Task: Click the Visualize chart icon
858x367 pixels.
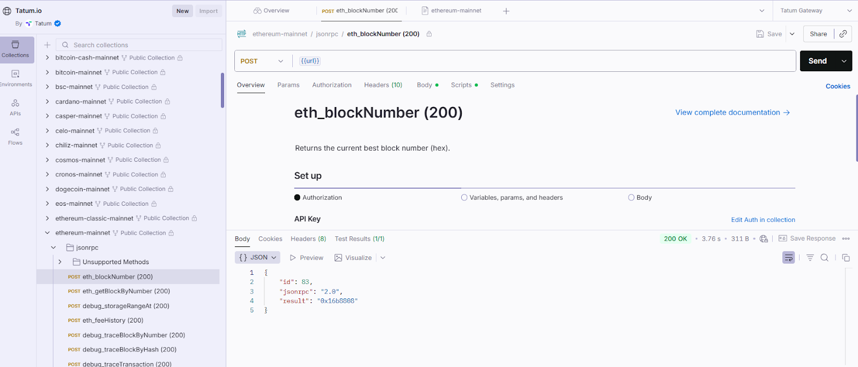Action: click(x=338, y=258)
